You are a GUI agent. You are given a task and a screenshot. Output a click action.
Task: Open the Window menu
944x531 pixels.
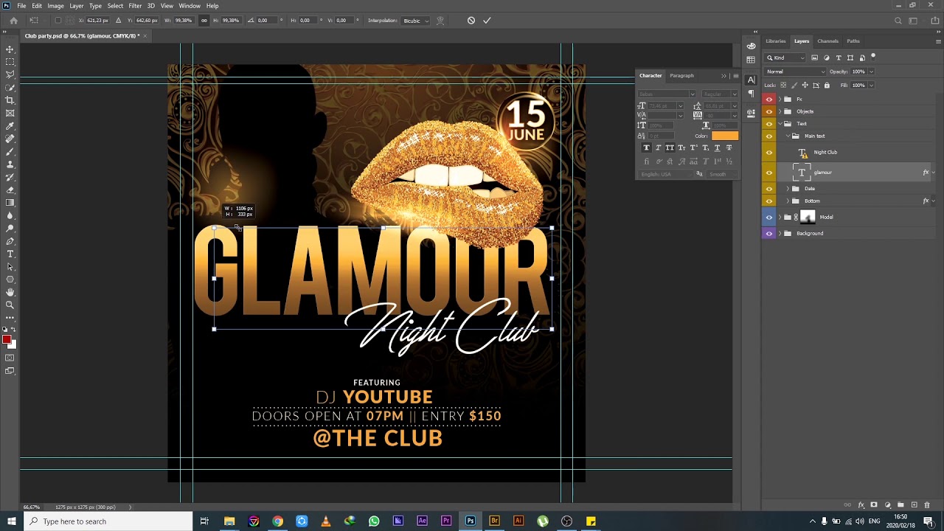point(190,6)
